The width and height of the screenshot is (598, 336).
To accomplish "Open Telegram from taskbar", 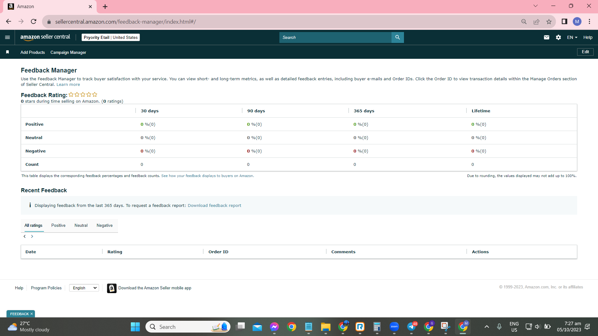I will 411,327.
